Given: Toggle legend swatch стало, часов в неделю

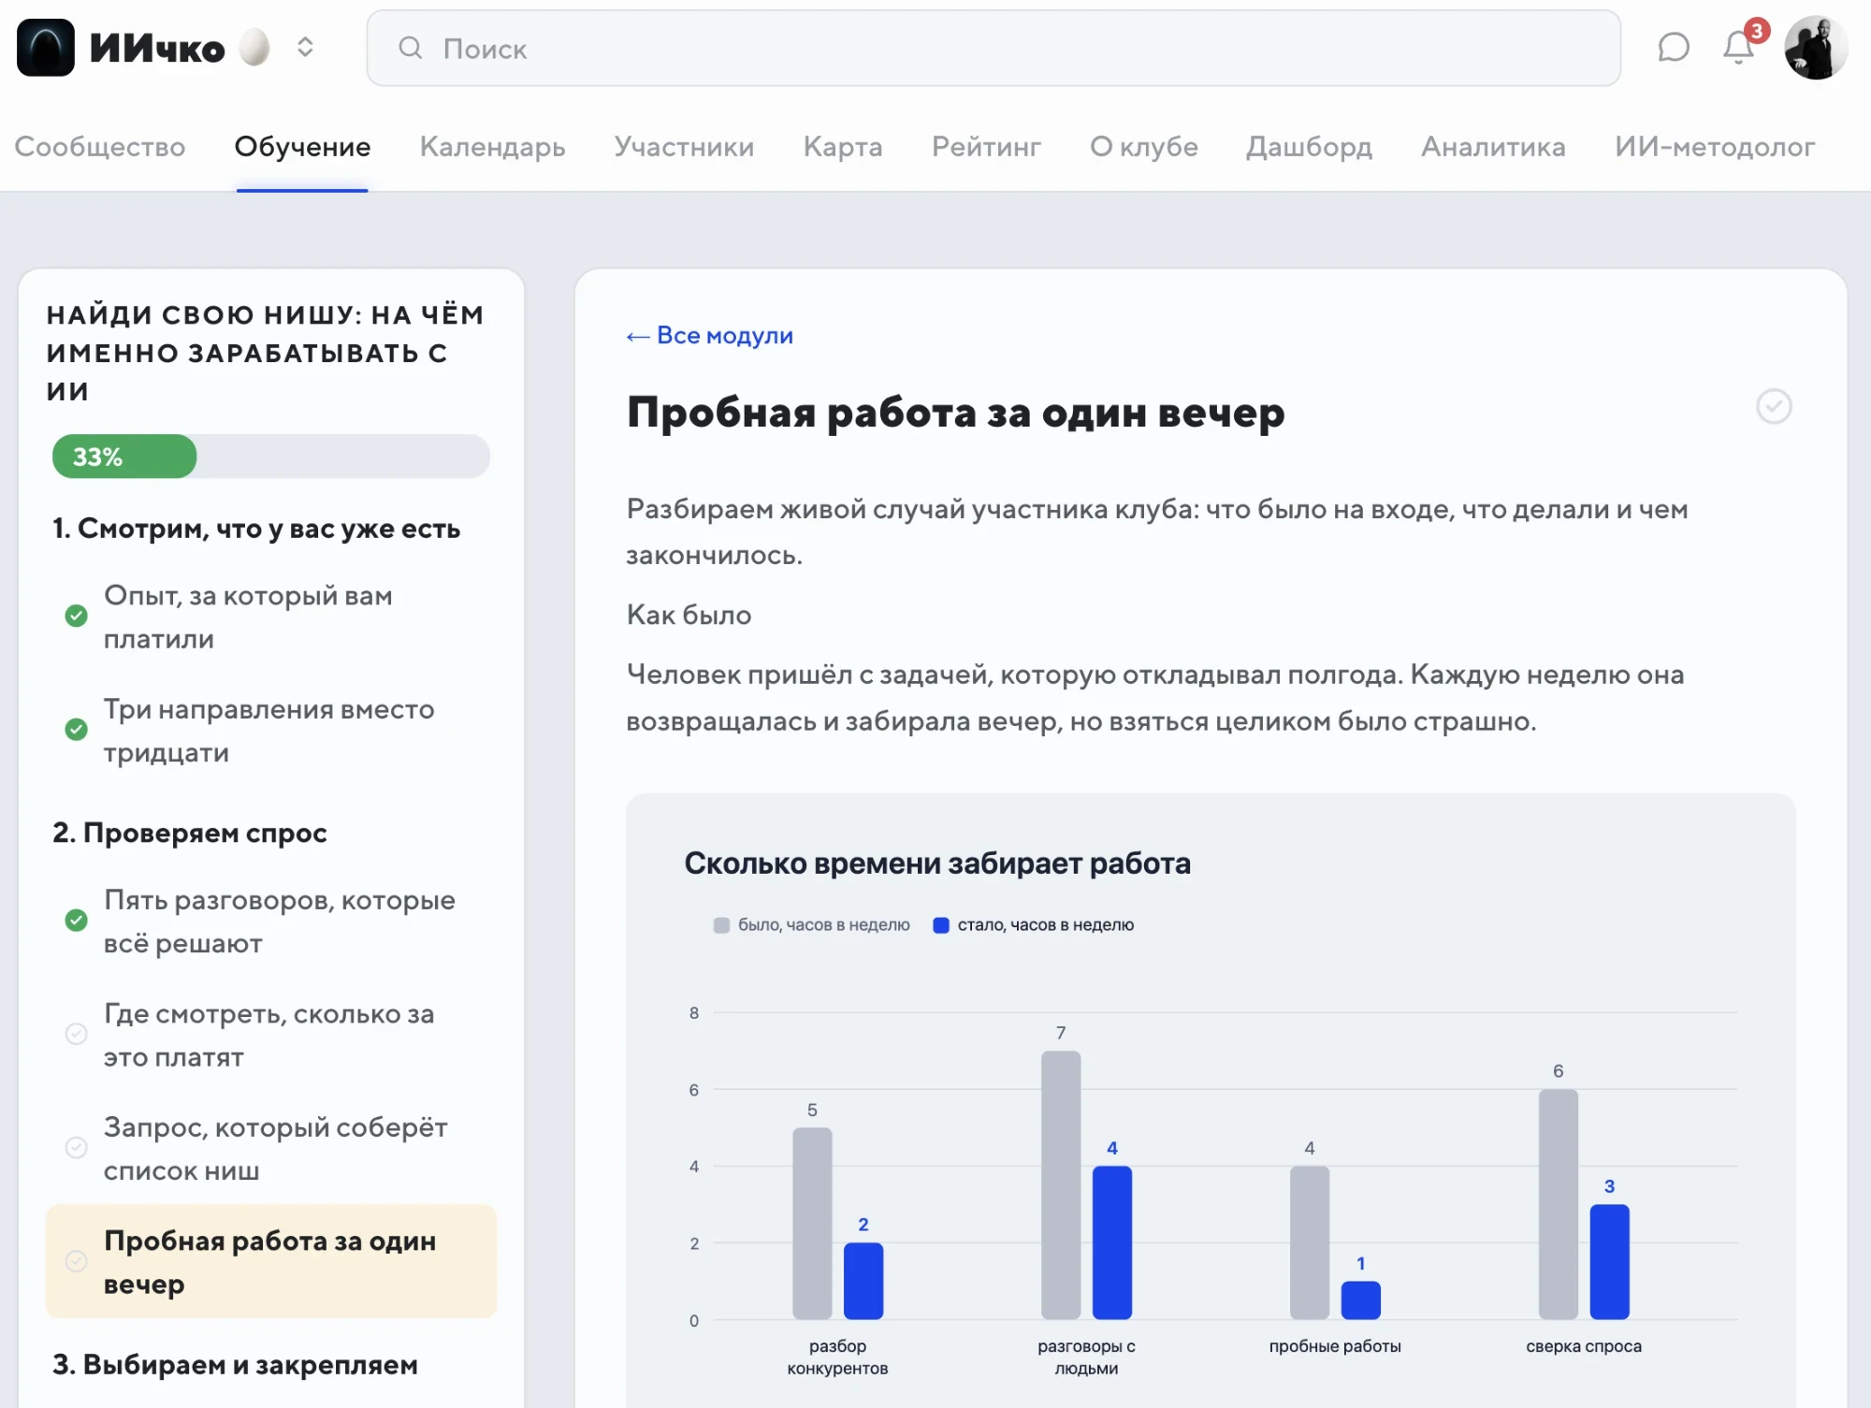Looking at the screenshot, I should pos(941,925).
